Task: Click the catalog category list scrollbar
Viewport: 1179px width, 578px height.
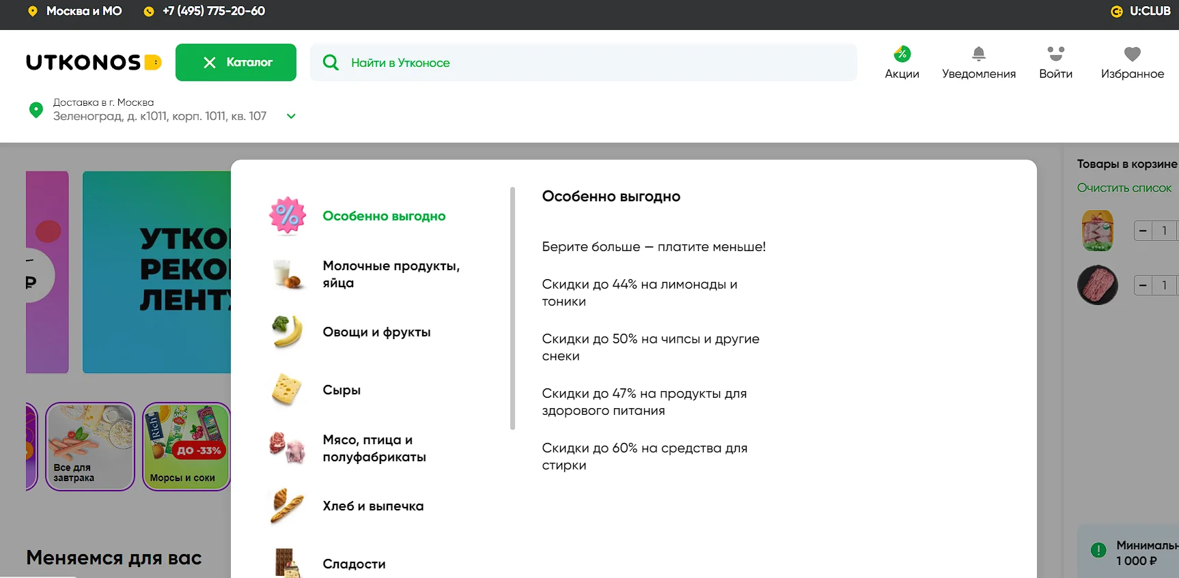Action: coord(512,308)
